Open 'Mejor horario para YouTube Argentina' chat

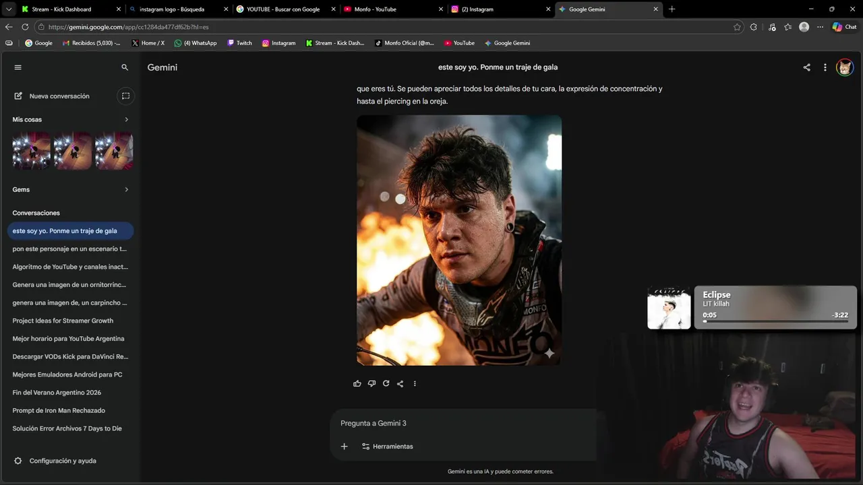click(70, 339)
